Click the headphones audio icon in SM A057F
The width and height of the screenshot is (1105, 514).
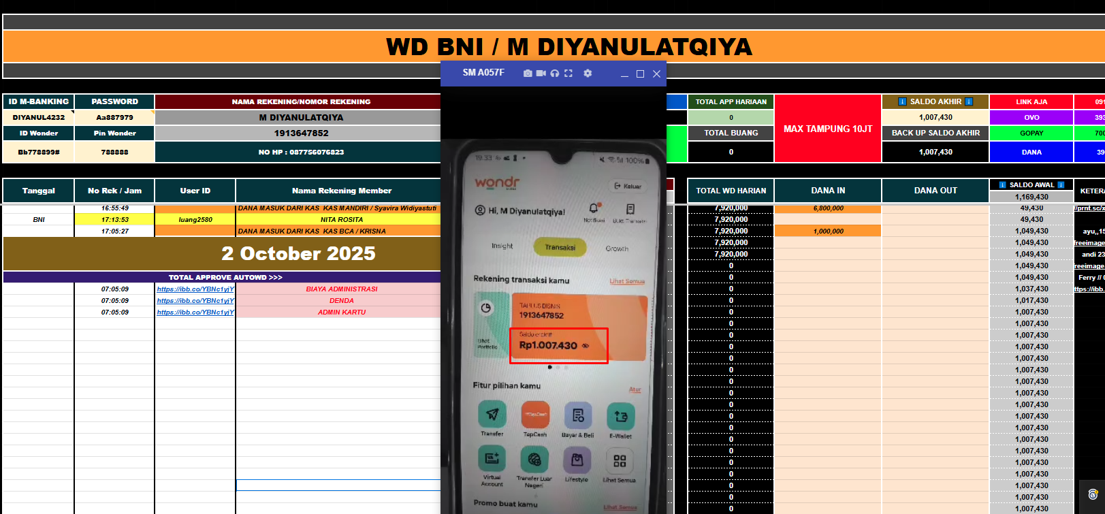554,74
